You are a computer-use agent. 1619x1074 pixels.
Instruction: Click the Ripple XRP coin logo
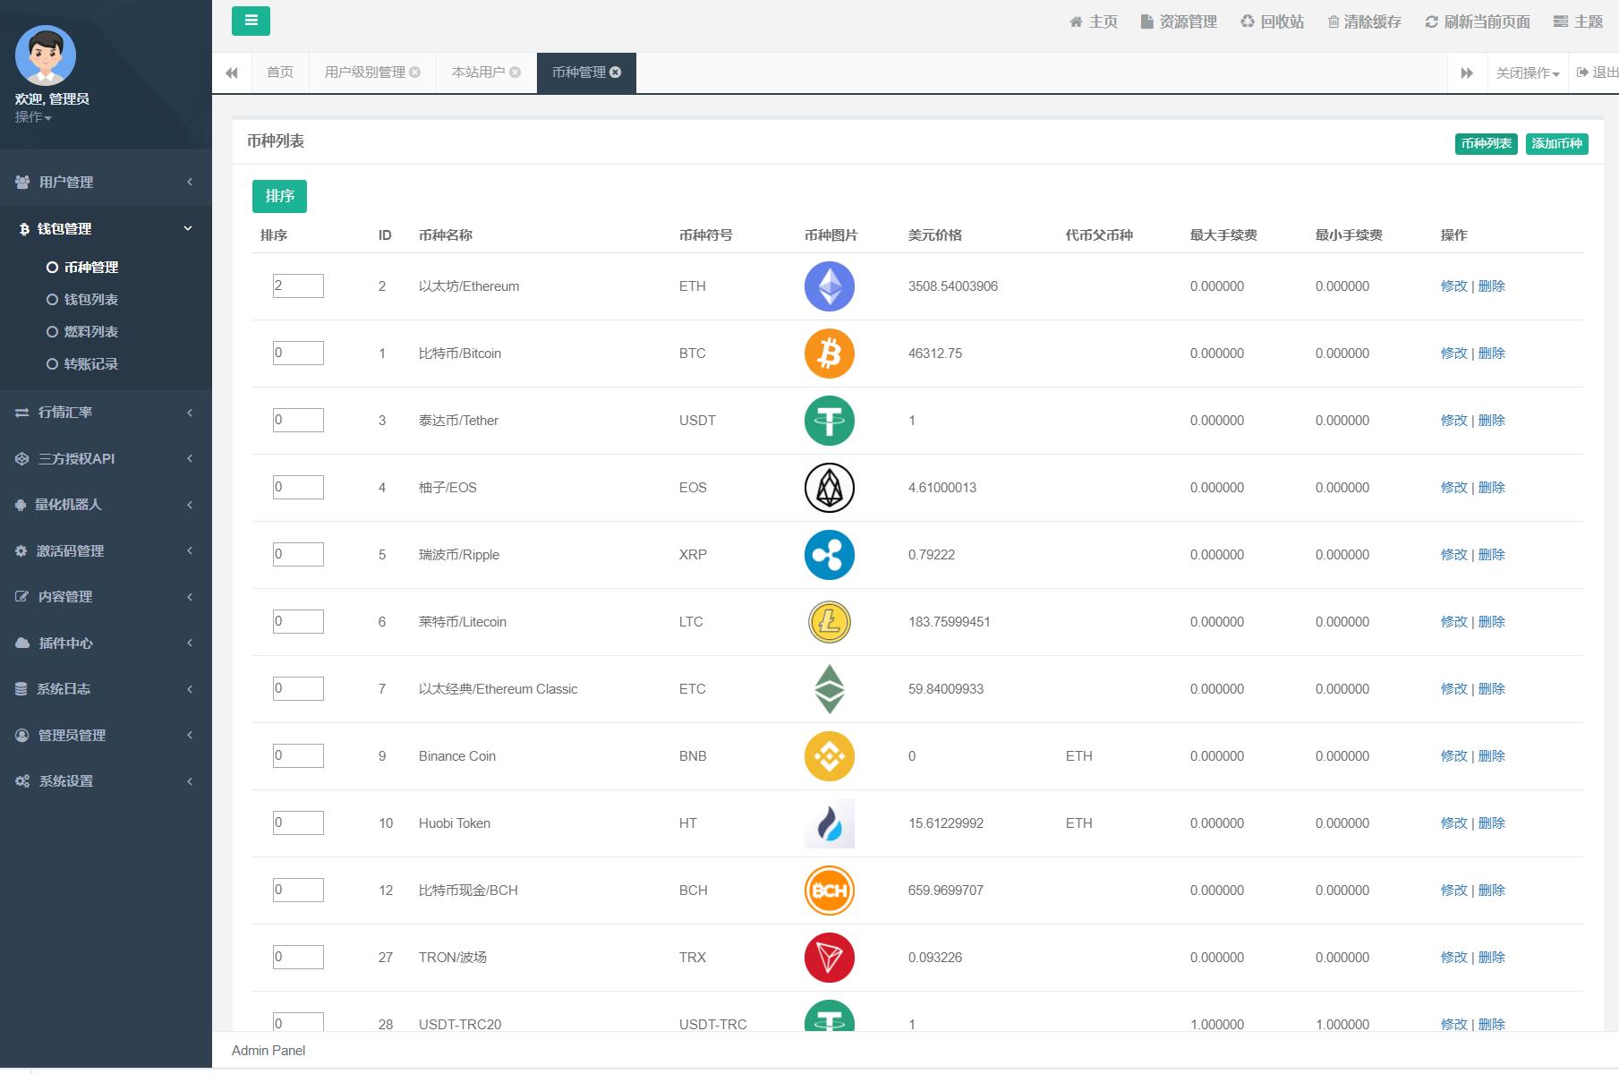[x=830, y=555]
